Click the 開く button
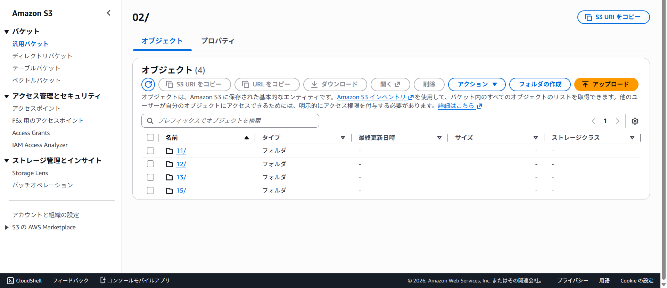This screenshot has height=288, width=667. point(390,84)
